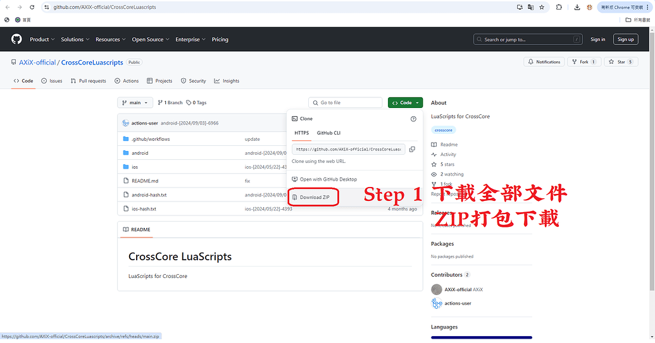The height and width of the screenshot is (343, 655).
Task: Open the Chrome downloads icon
Action: (x=577, y=7)
